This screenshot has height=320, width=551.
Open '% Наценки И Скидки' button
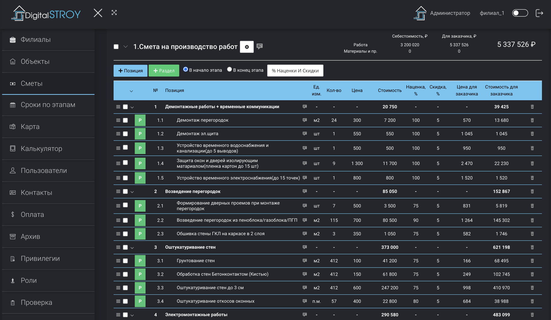pos(295,71)
